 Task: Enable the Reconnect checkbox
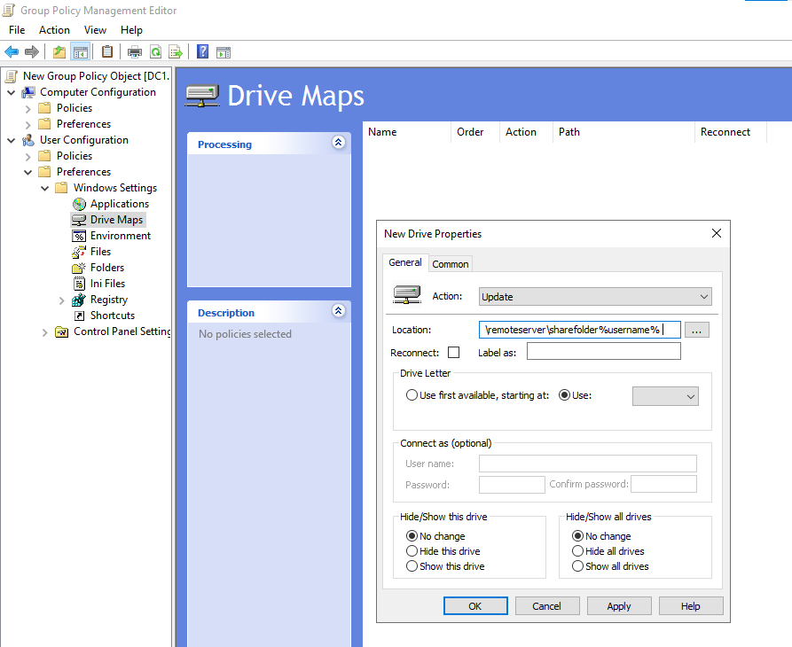click(x=453, y=352)
